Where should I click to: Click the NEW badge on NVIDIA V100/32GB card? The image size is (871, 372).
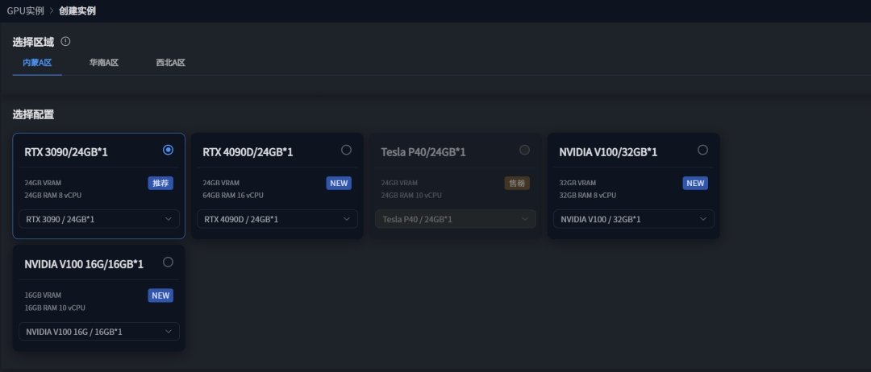(695, 183)
